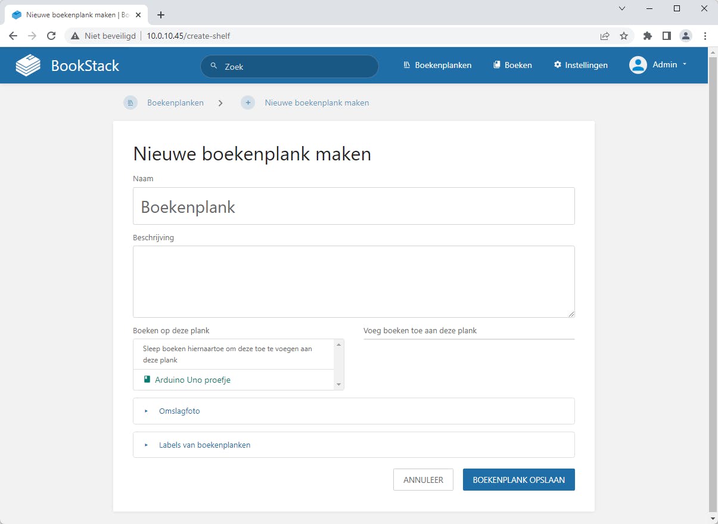Click the ANNULEER button
Image resolution: width=718 pixels, height=524 pixels.
pos(423,479)
